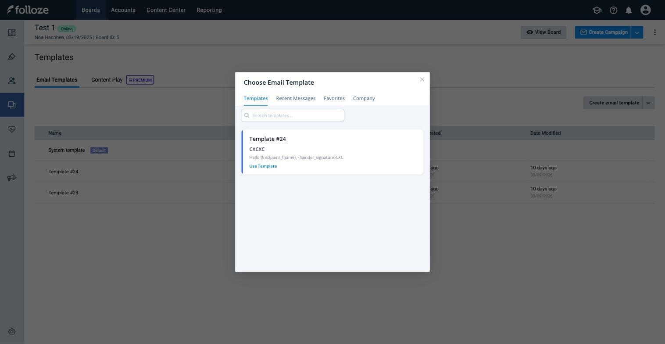The image size is (665, 344).
Task: Switch to the Company tab
Action: point(364,98)
